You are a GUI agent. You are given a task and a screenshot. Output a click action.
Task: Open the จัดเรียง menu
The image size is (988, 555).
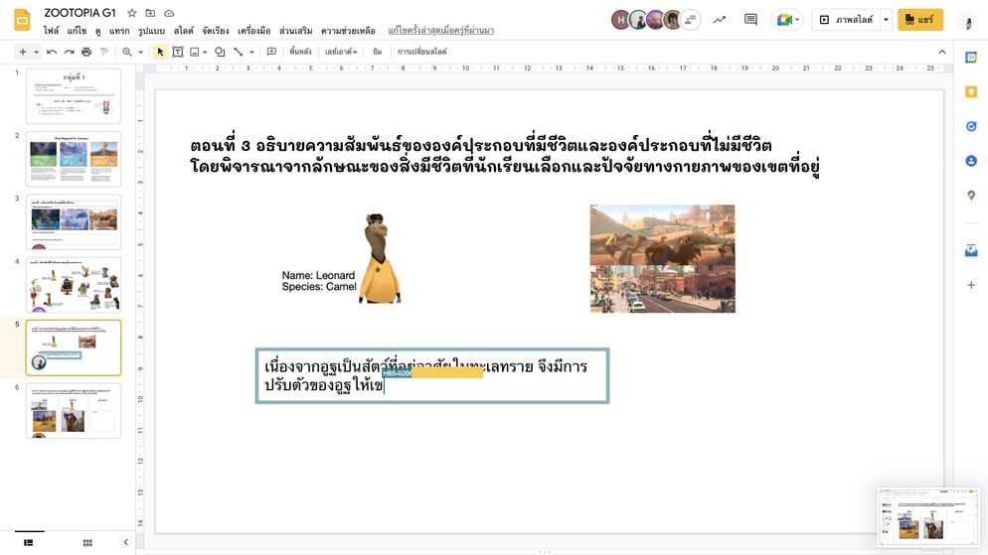coord(216,30)
